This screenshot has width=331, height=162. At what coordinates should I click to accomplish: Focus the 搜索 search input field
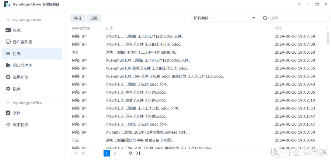click(x=299, y=18)
